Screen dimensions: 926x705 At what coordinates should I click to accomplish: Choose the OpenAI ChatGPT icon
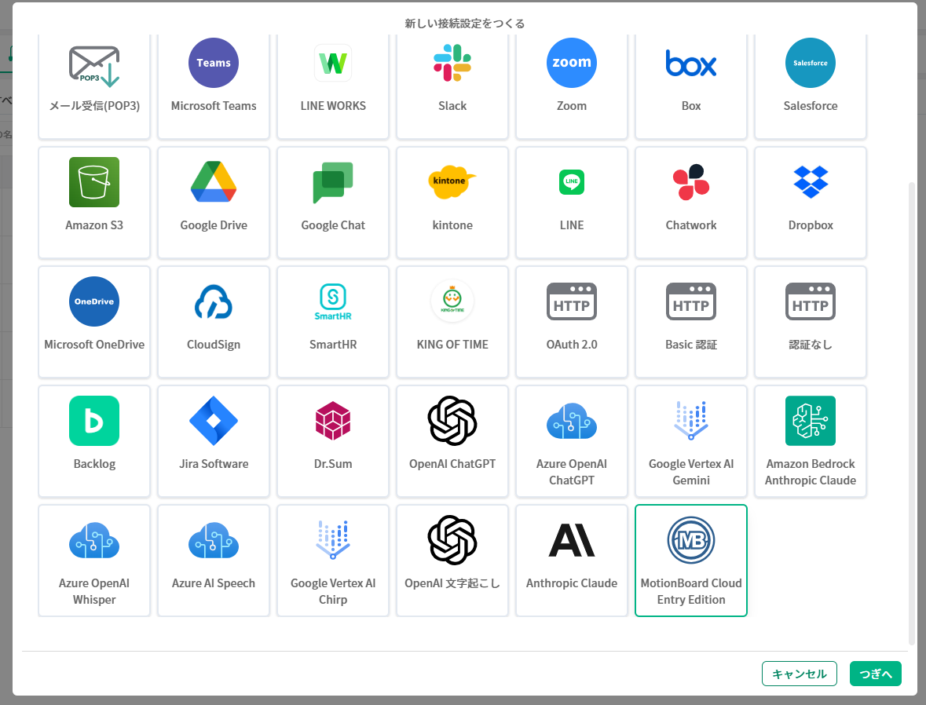(452, 421)
